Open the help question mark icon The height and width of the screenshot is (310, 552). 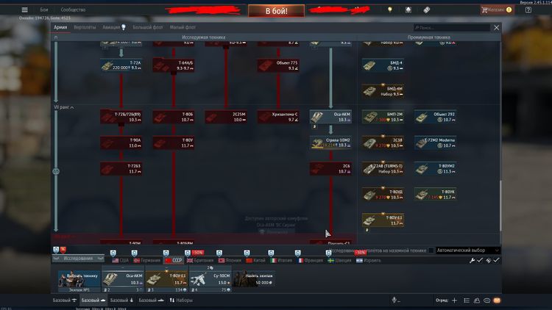pyautogui.click(x=528, y=10)
